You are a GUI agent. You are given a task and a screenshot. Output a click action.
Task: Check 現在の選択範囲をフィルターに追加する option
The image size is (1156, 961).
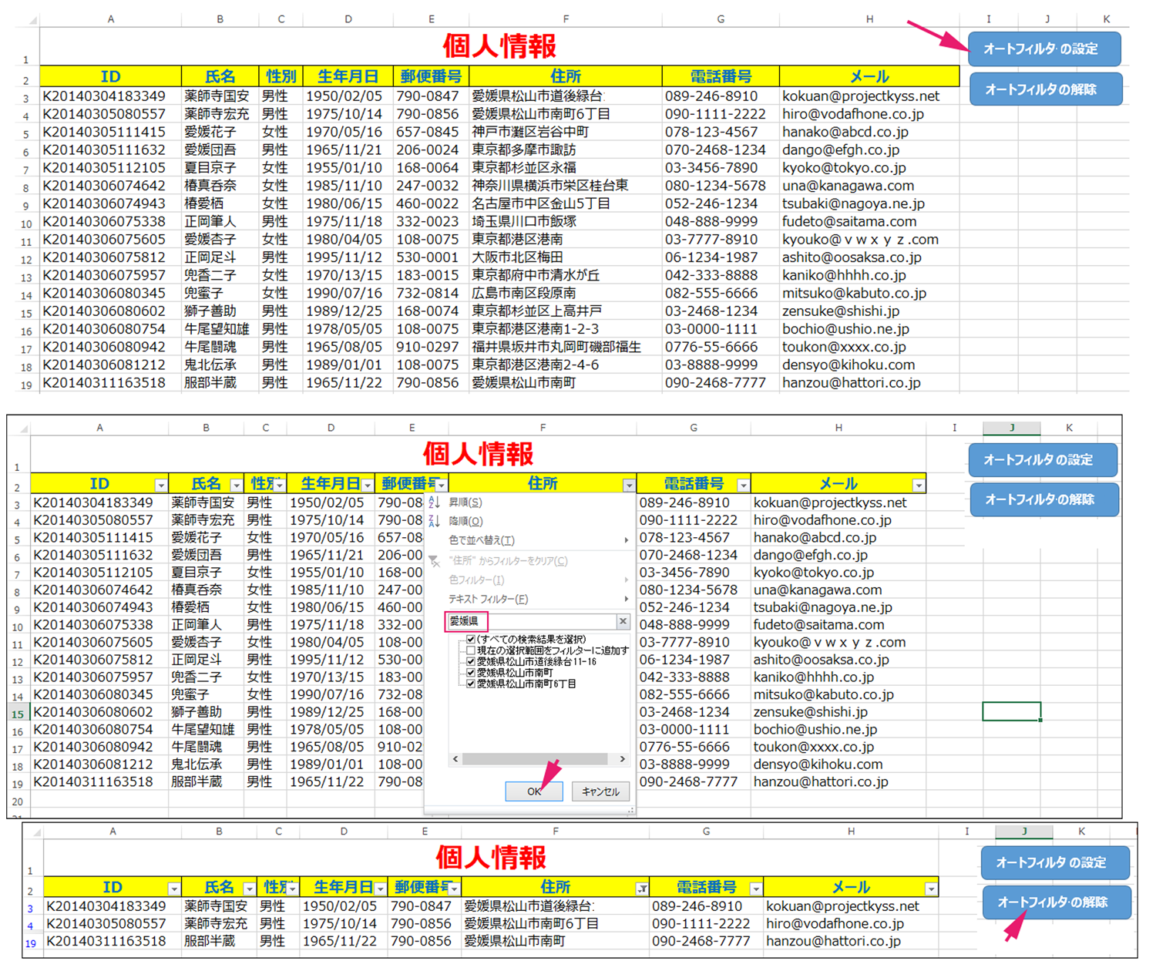pyautogui.click(x=471, y=650)
